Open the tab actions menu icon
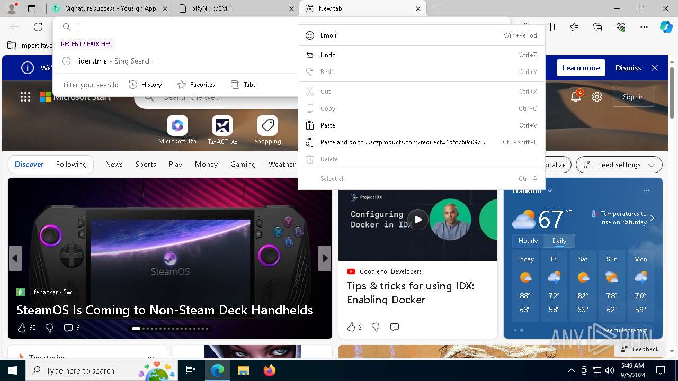The image size is (678, 381). (32, 8)
